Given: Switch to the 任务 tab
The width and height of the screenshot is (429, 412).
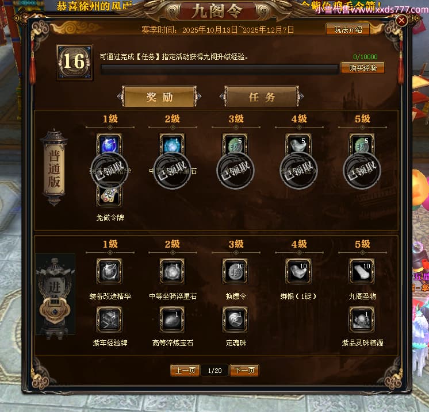Looking at the screenshot, I should pos(262,97).
